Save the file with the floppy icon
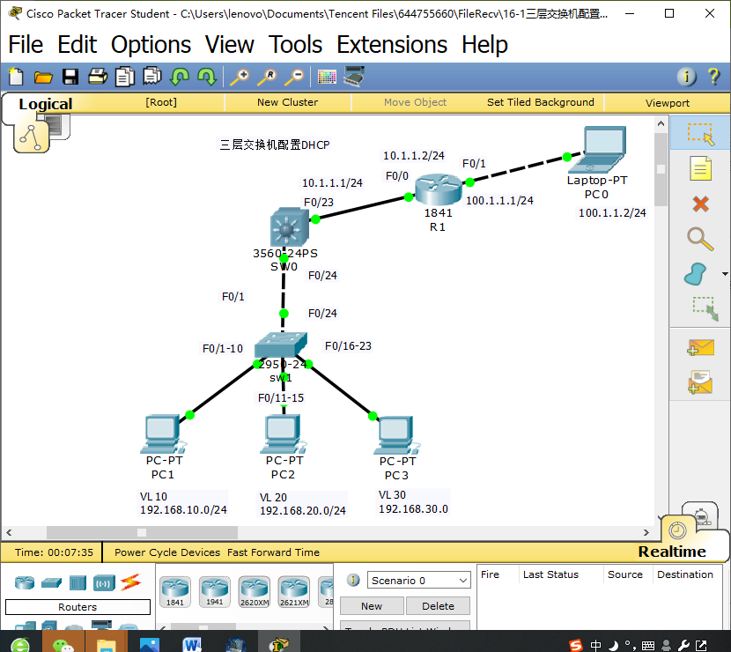731x652 pixels. pyautogui.click(x=70, y=77)
